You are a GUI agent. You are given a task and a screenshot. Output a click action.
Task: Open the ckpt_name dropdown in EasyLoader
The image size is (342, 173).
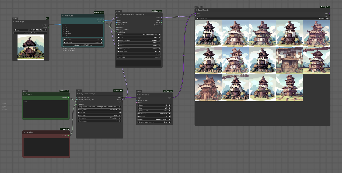coord(99,107)
